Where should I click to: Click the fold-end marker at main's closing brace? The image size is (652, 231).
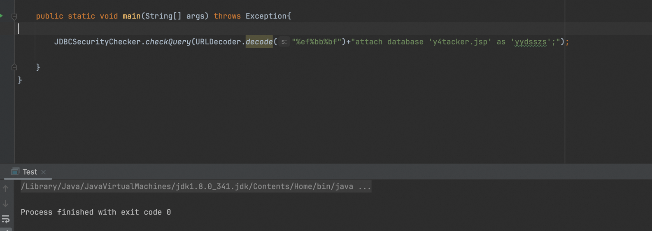tap(14, 67)
